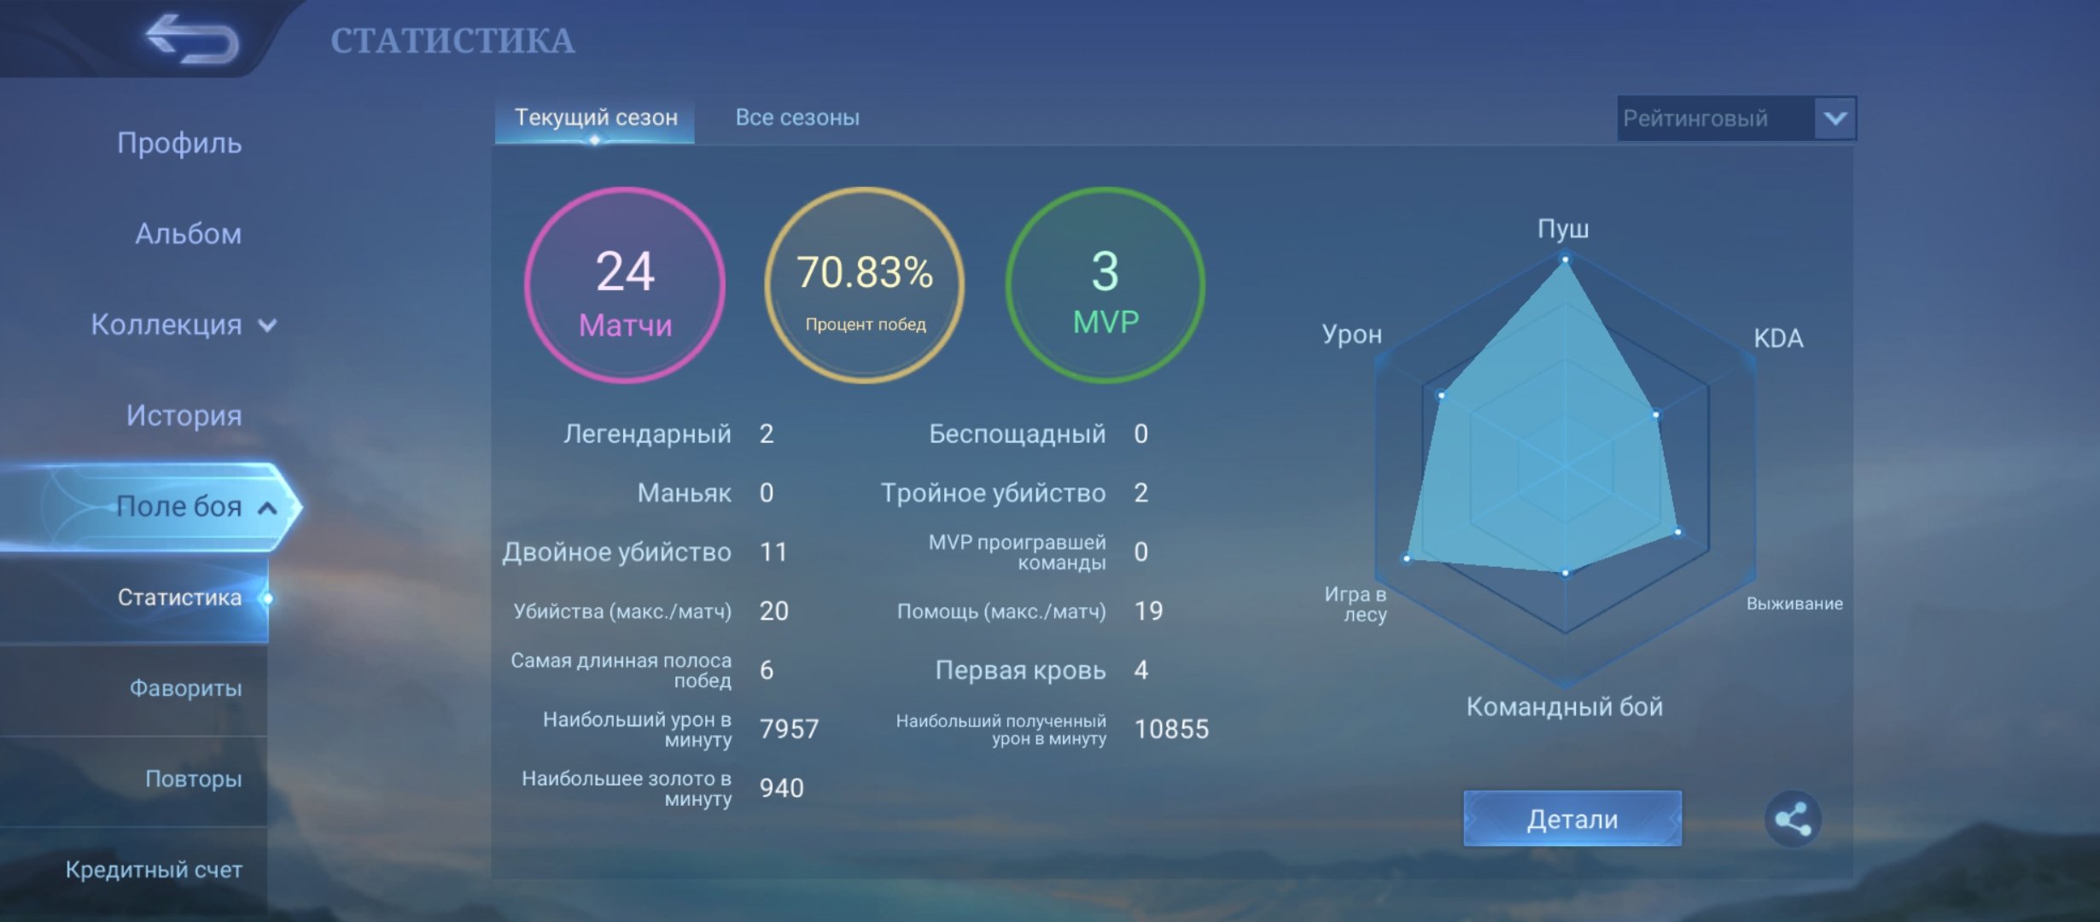Switch to Все сезоны tab
Image resolution: width=2100 pixels, height=922 pixels.
point(797,117)
